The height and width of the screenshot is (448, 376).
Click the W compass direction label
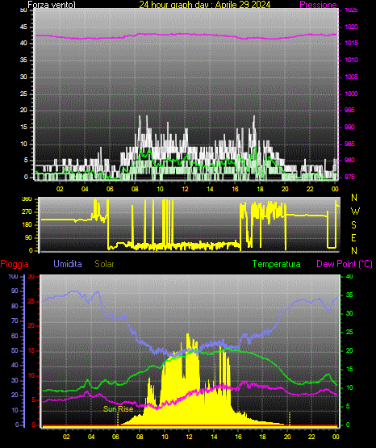355,211
